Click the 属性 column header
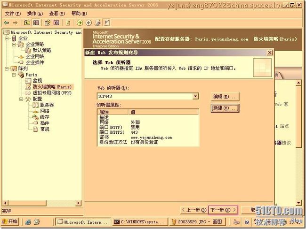 113,112
